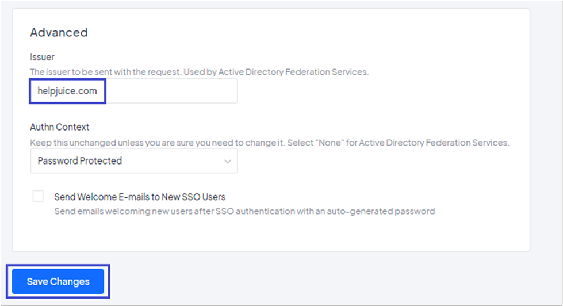Click Save Changes button
563x306 pixels.
point(58,282)
